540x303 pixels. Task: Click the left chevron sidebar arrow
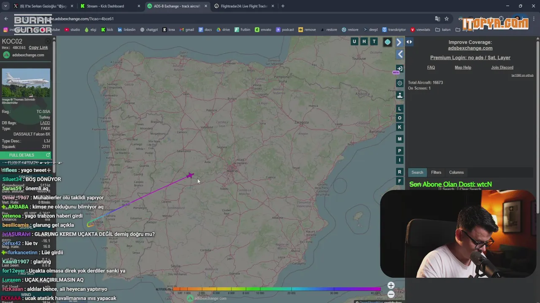tap(400, 54)
